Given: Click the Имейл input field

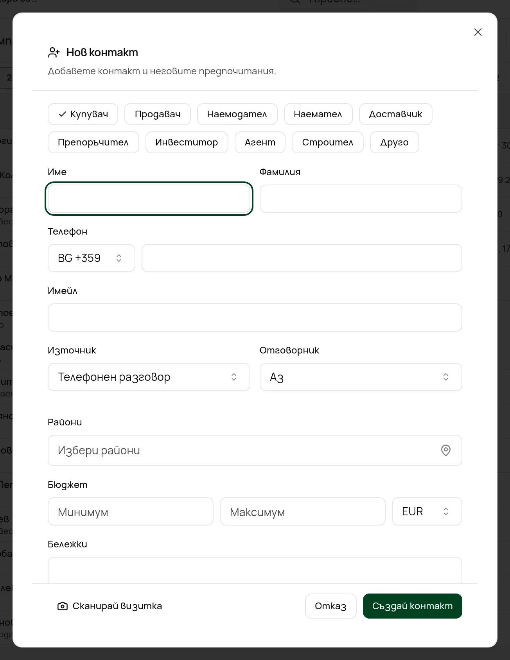Looking at the screenshot, I should click(x=255, y=317).
